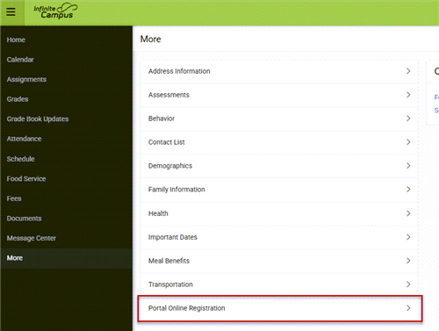Open Assessments row
The image size is (439, 331).
coord(279,95)
